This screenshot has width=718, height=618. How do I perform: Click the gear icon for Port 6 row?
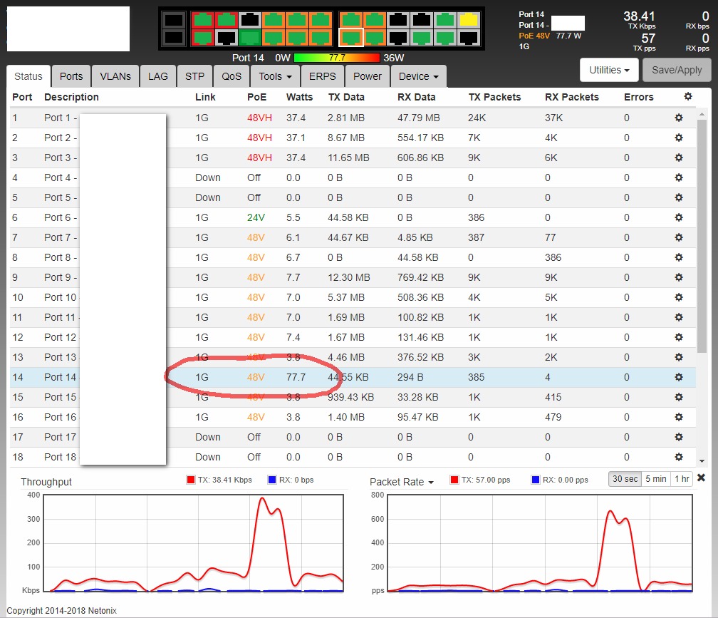click(x=679, y=217)
